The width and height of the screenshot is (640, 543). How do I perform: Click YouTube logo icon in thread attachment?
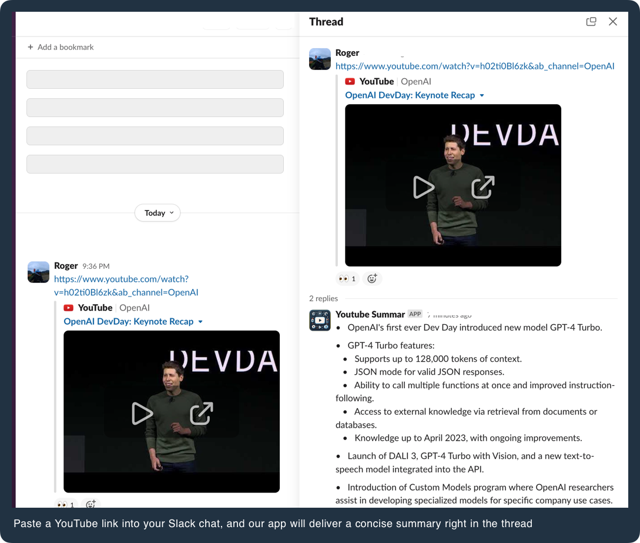point(350,81)
